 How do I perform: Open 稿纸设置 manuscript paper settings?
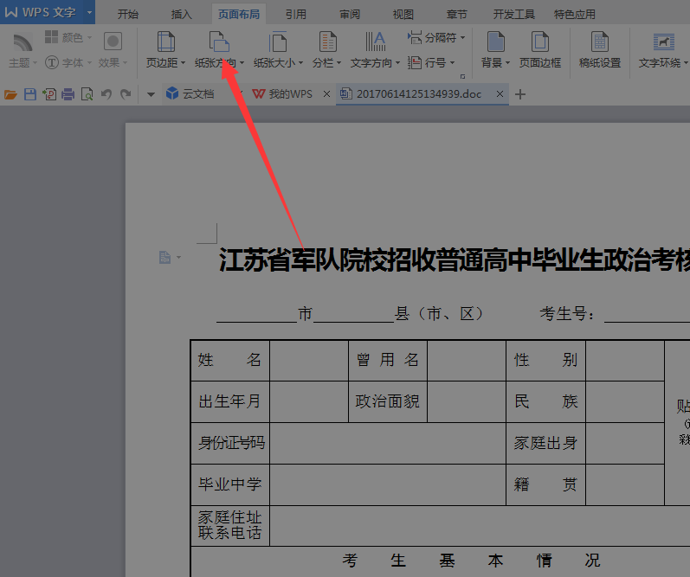600,50
